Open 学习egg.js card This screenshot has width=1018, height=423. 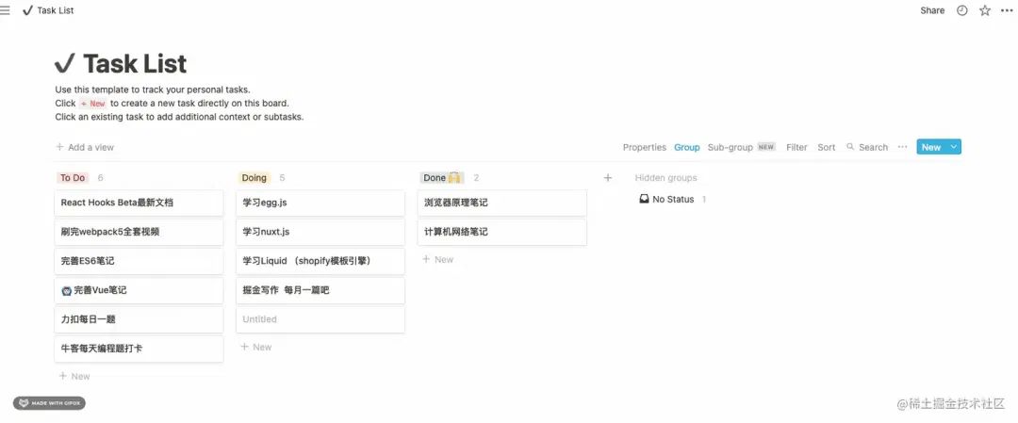coord(320,203)
